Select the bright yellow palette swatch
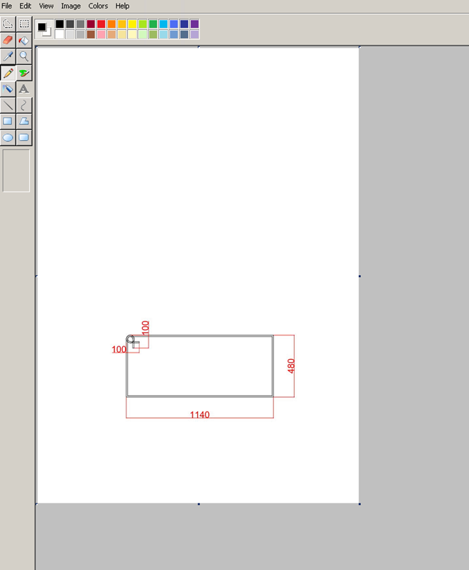 (x=133, y=24)
